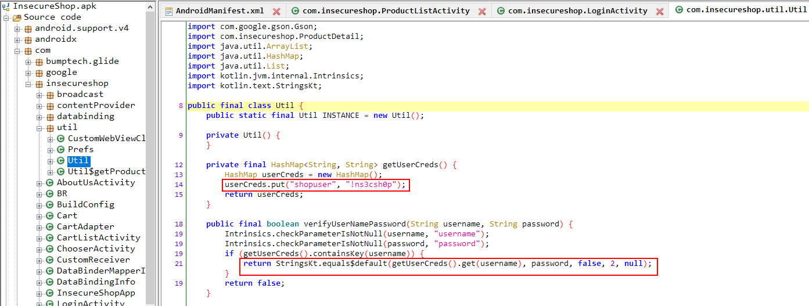Open the ChooserActivity class
The width and height of the screenshot is (809, 306).
tap(96, 249)
